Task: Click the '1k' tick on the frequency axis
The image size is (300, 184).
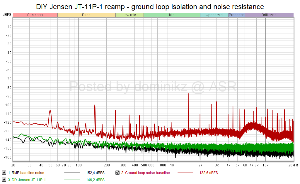Action: tap(172, 165)
